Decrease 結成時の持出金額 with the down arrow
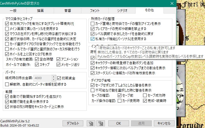This screenshot has height=128, width=205. click(x=54, y=79)
